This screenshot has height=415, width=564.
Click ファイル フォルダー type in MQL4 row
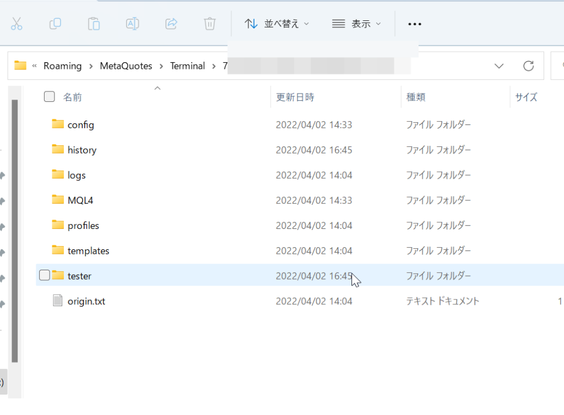[x=438, y=200]
